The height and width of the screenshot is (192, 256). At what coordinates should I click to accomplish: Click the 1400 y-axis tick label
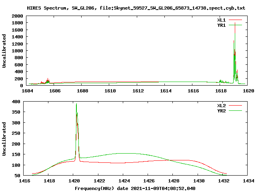17,37
